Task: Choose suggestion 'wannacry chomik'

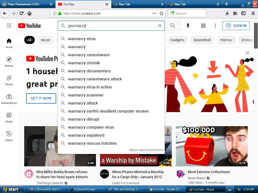Action: tap(111, 63)
